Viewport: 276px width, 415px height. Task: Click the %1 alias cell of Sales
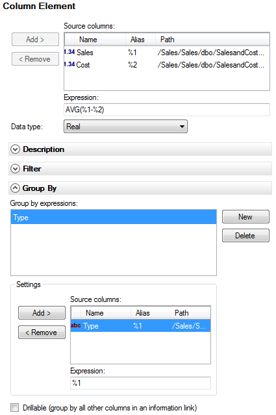132,53
